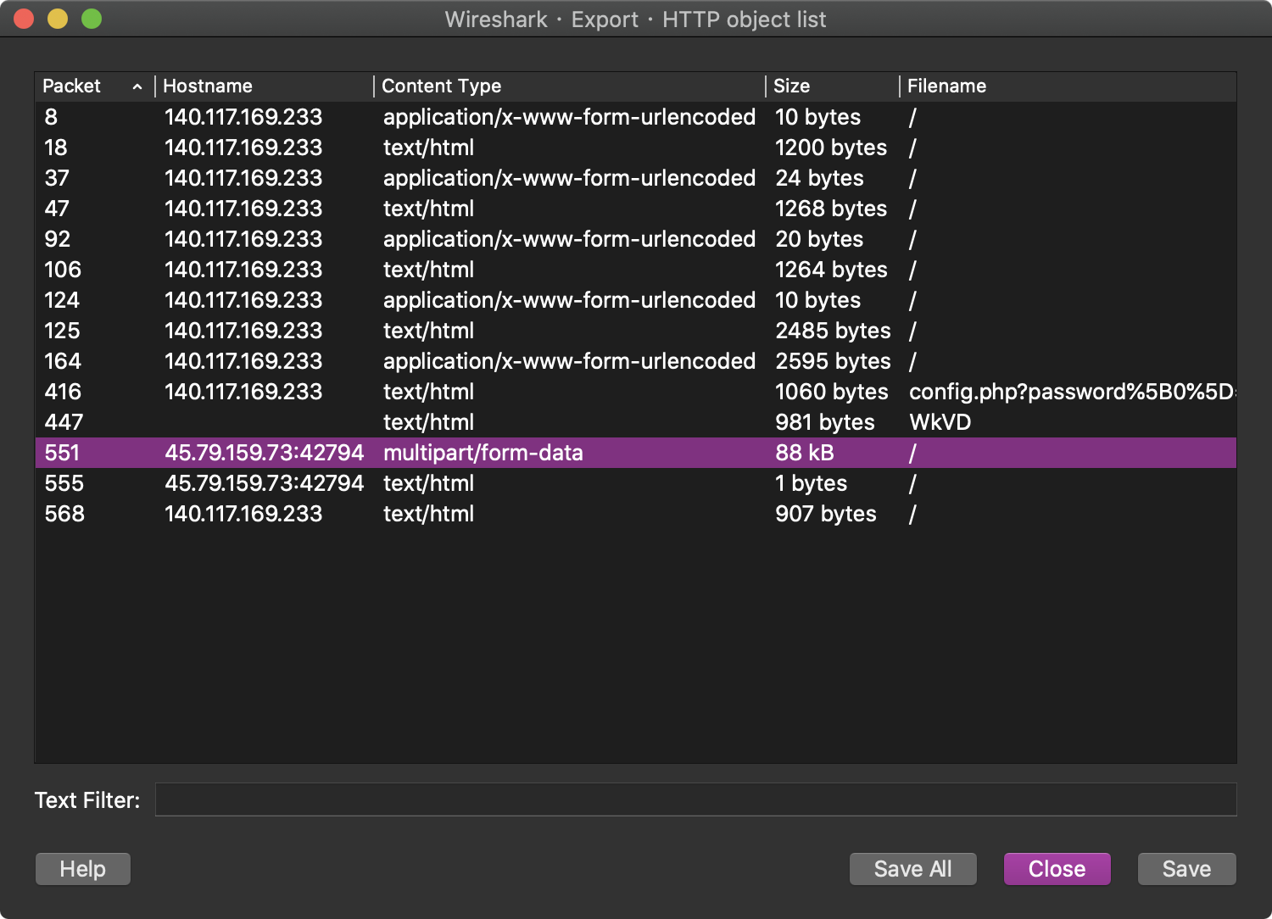Click the 20 bytes size cell
The width and height of the screenshot is (1272, 919).
[x=819, y=239]
